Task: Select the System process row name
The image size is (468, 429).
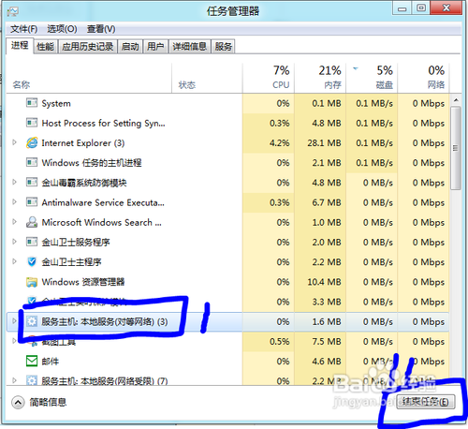Action: click(x=56, y=103)
